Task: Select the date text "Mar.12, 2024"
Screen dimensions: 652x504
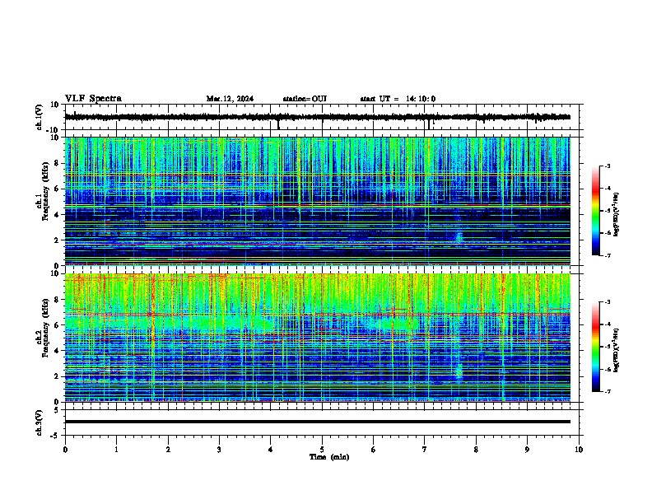Action: tap(230, 99)
